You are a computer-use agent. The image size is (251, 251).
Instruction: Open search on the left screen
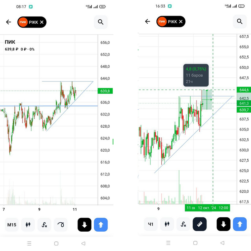coord(101,22)
